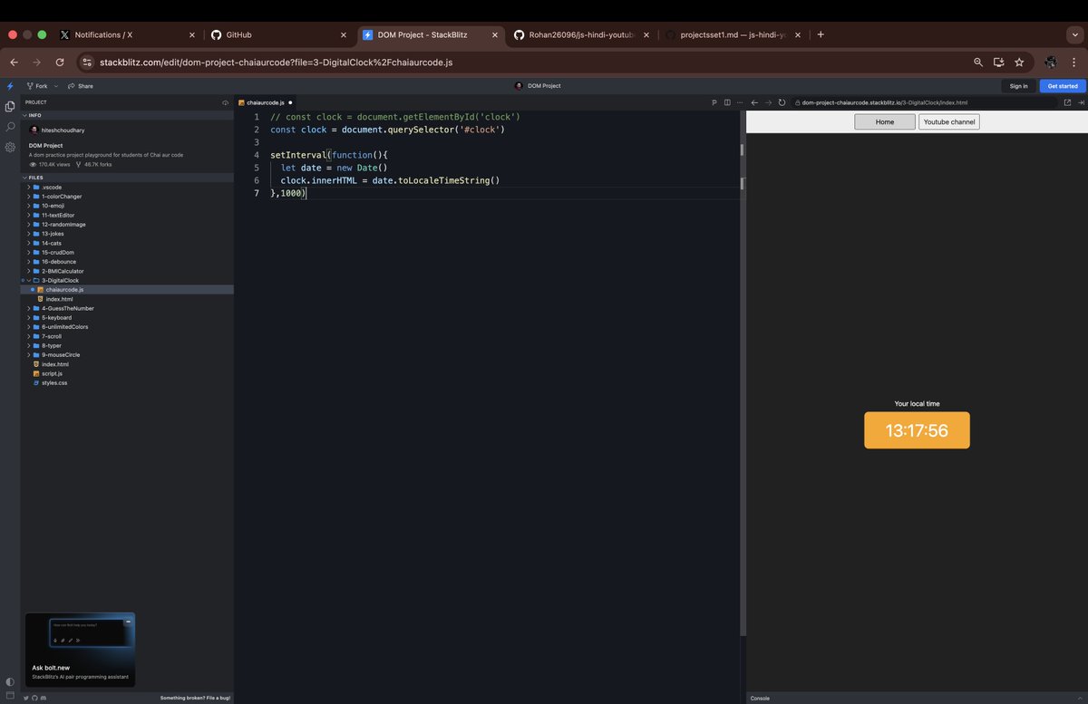This screenshot has width=1088, height=704.
Task: Switch to GitHub browser tab
Action: pyautogui.click(x=277, y=34)
